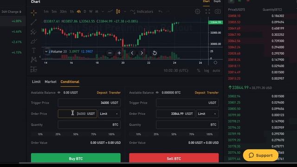
Task: Undo the last chart action
Action: (160, 12)
